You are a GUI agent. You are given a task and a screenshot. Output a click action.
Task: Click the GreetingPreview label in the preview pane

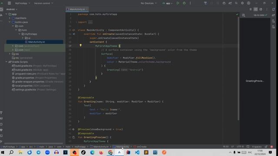[x=255, y=81]
